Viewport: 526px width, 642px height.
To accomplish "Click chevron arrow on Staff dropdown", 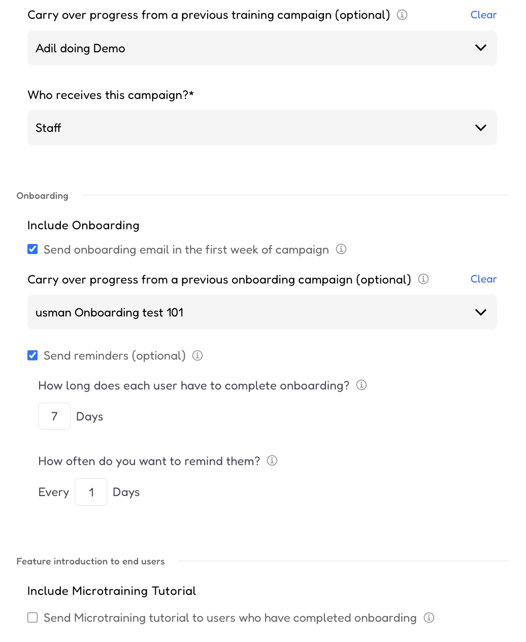I will click(481, 128).
